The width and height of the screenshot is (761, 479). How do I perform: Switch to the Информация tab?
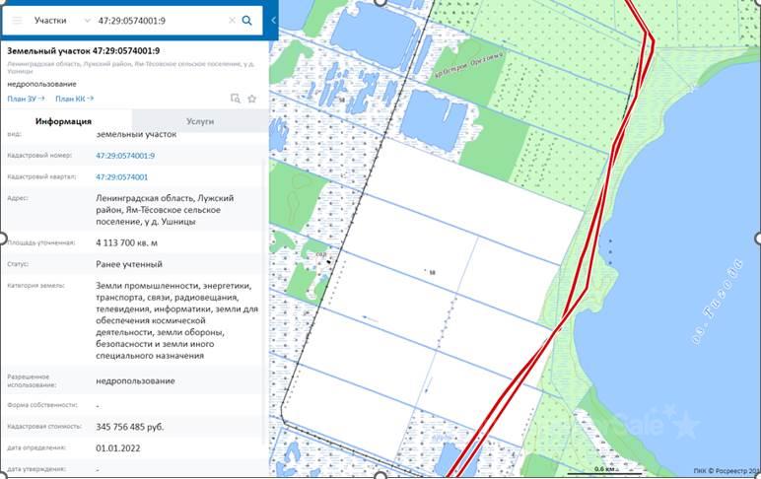pyautogui.click(x=65, y=121)
